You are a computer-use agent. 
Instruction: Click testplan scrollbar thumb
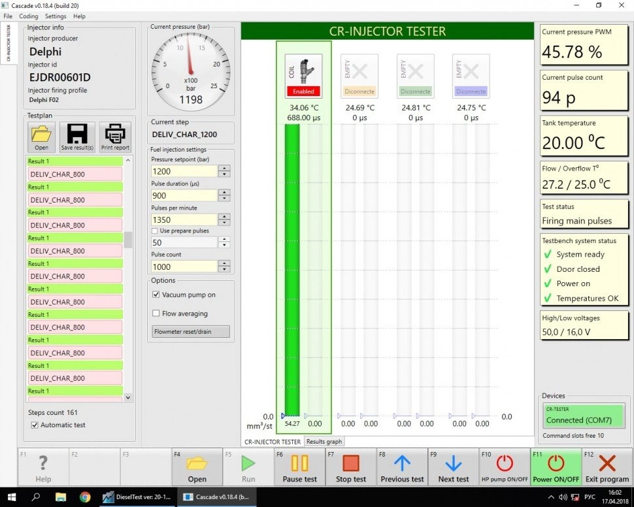pyautogui.click(x=127, y=240)
